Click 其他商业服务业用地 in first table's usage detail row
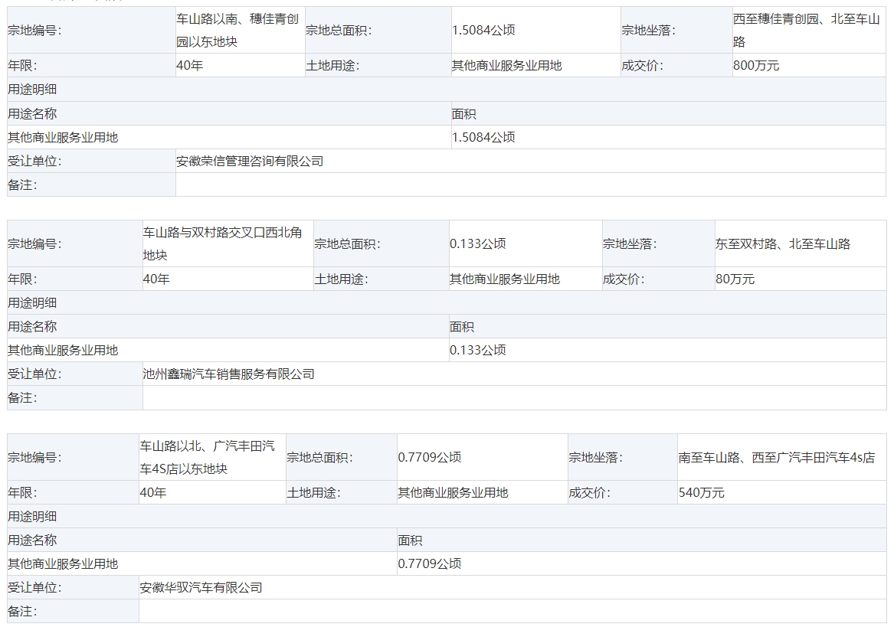Screen dimensions: 894x627 click(x=63, y=137)
